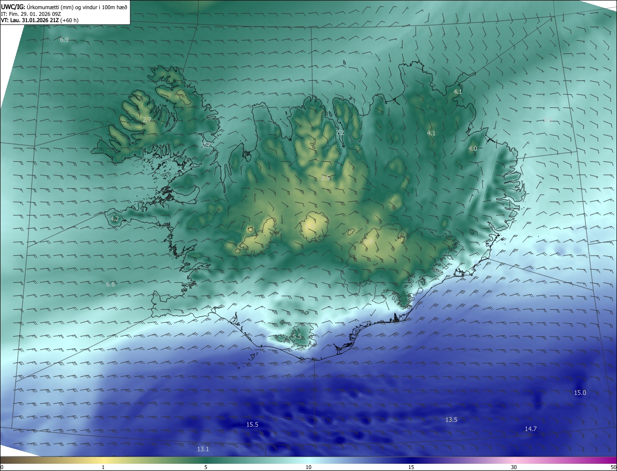The image size is (617, 471).
Task: Click the 14.7 precipitation value label
Action: 531,429
